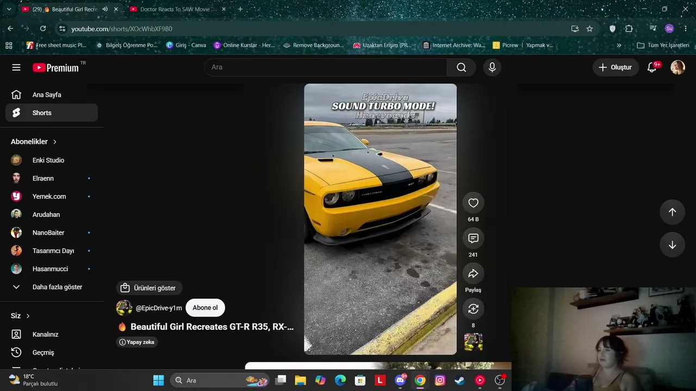Open the Tasarımcı Dayı channel

(52, 251)
